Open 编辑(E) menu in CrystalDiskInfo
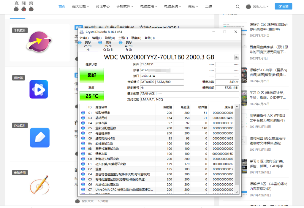 click(97, 38)
